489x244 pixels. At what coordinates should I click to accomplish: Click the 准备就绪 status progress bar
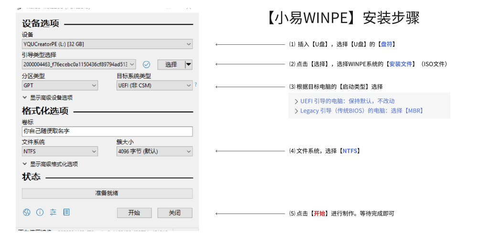107,193
